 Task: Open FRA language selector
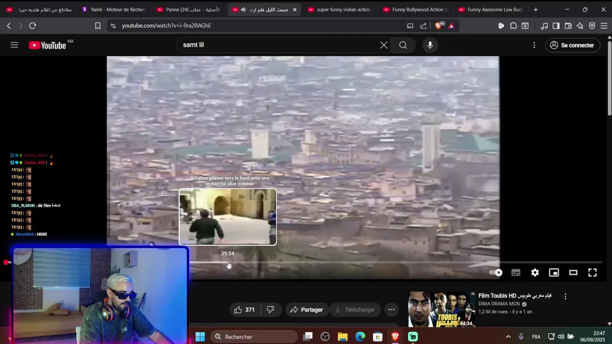point(536,337)
